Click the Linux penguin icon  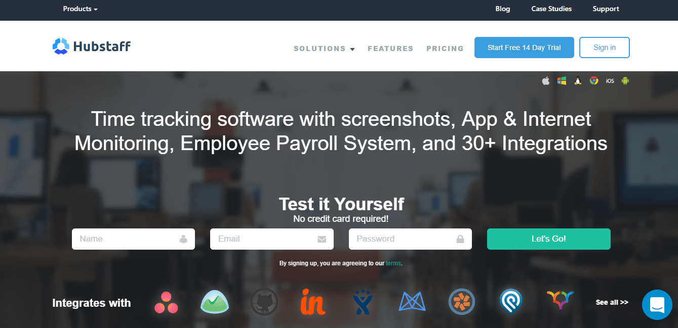pos(577,80)
